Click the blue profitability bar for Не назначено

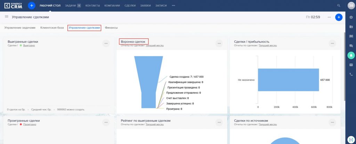point(288,80)
